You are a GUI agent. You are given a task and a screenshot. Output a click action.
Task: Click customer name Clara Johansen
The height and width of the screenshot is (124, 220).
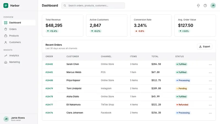(x=75, y=113)
